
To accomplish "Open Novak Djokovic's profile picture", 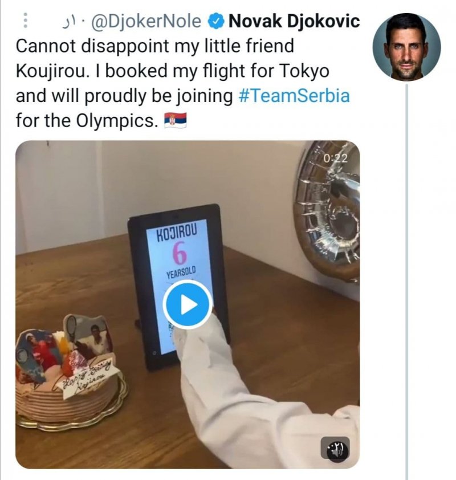I will tap(406, 47).
